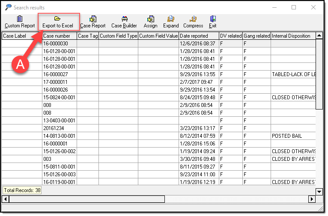Click the Assign toolbar icon
This screenshot has height=216, width=328.
coord(150,22)
